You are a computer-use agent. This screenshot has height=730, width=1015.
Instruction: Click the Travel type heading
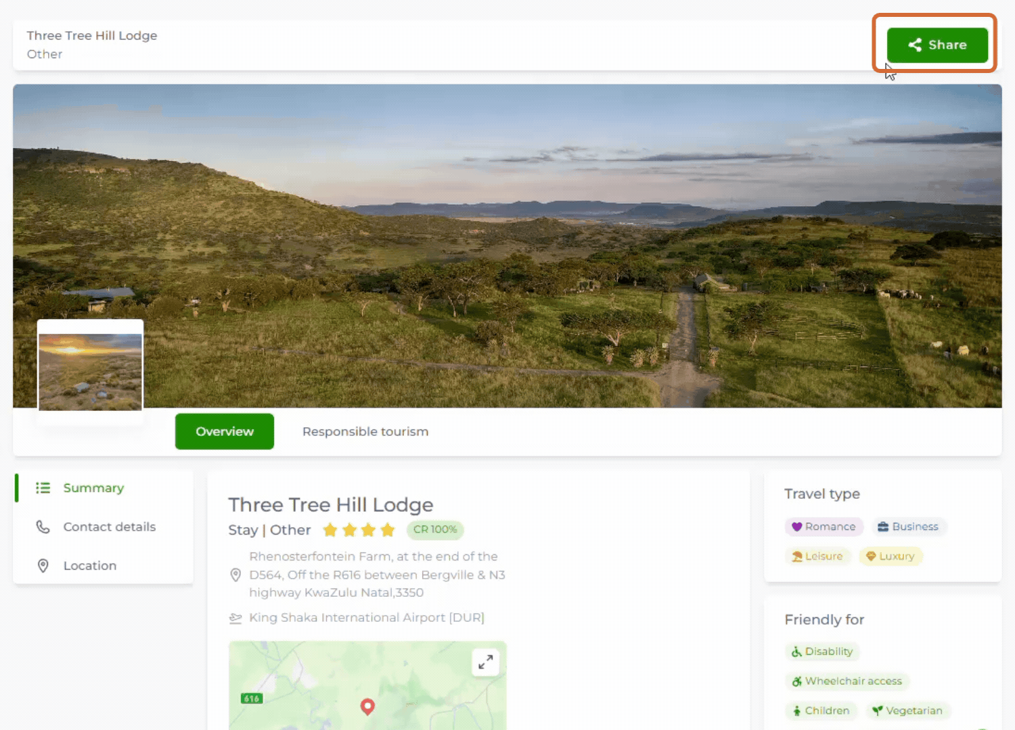(x=822, y=494)
